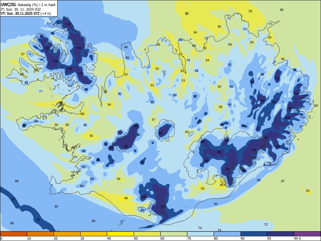Click the humidity value 48 on south coast
Screen dimensions: 321x241
pos(126,198)
